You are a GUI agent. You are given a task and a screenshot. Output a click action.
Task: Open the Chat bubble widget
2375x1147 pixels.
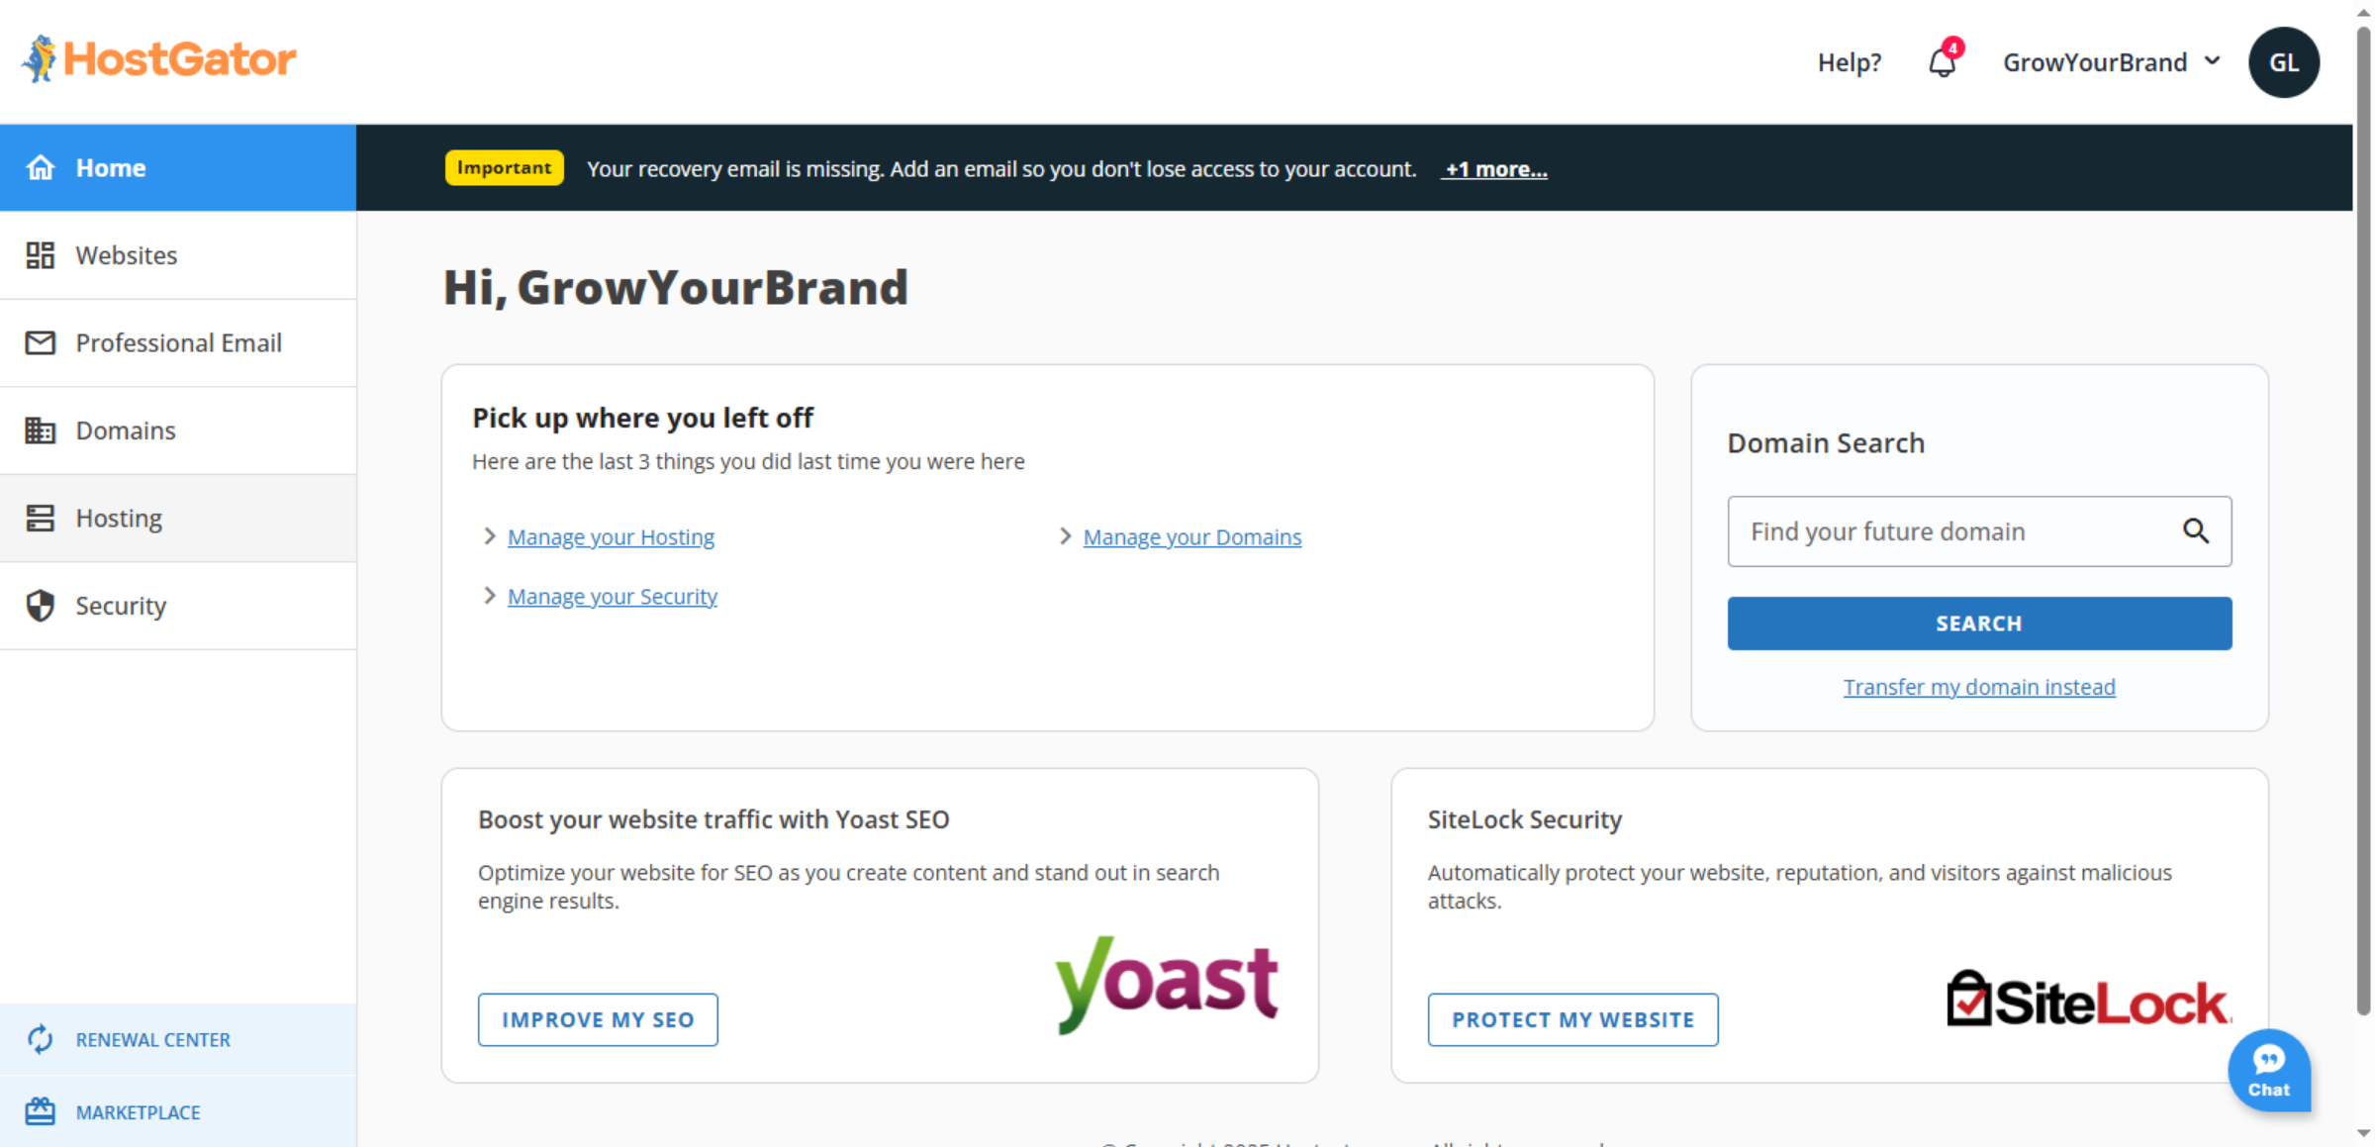click(2268, 1071)
